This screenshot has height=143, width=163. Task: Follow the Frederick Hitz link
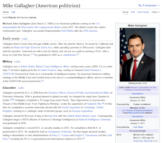(94, 104)
